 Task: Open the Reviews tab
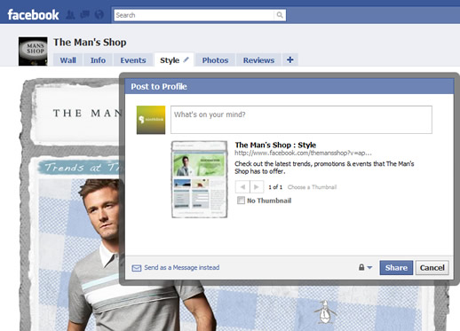click(x=258, y=60)
